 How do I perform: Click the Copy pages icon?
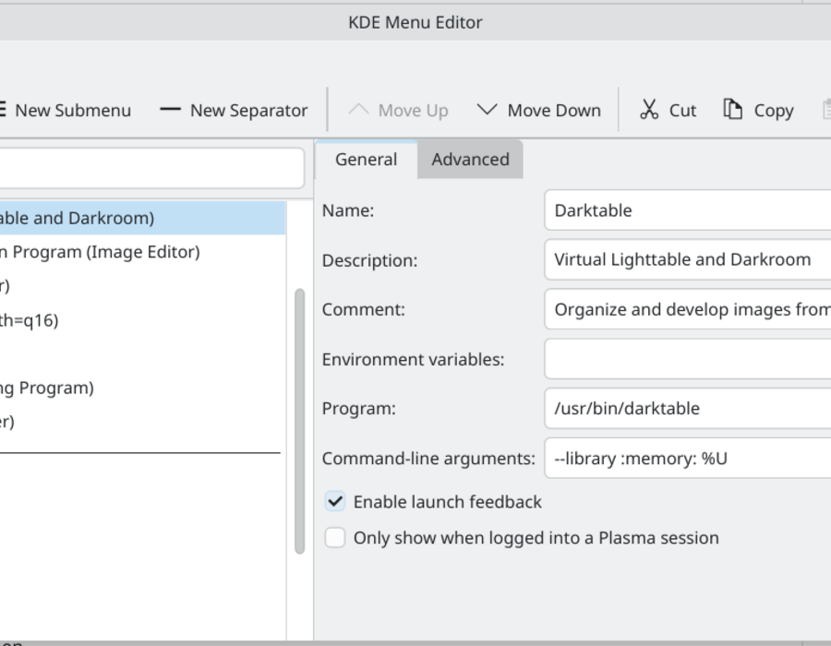[732, 109]
